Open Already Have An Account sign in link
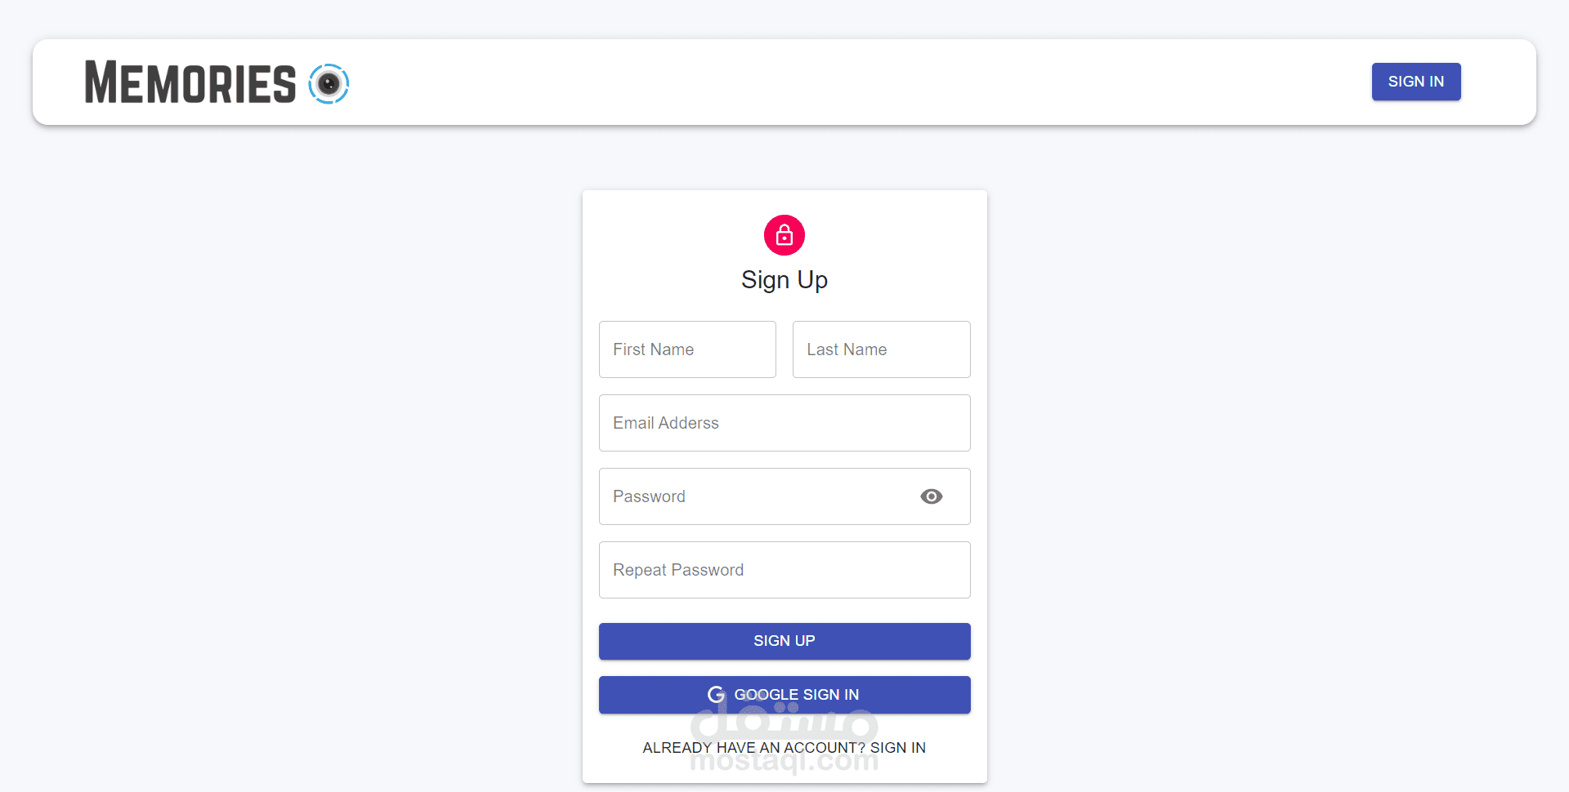This screenshot has width=1569, height=792. click(784, 748)
